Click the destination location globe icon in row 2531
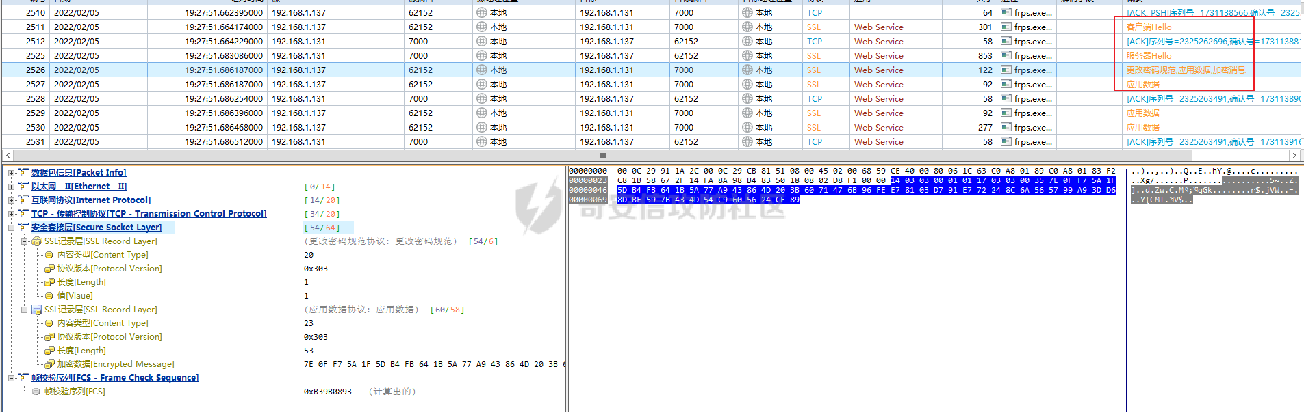1304x412 pixels. point(747,141)
